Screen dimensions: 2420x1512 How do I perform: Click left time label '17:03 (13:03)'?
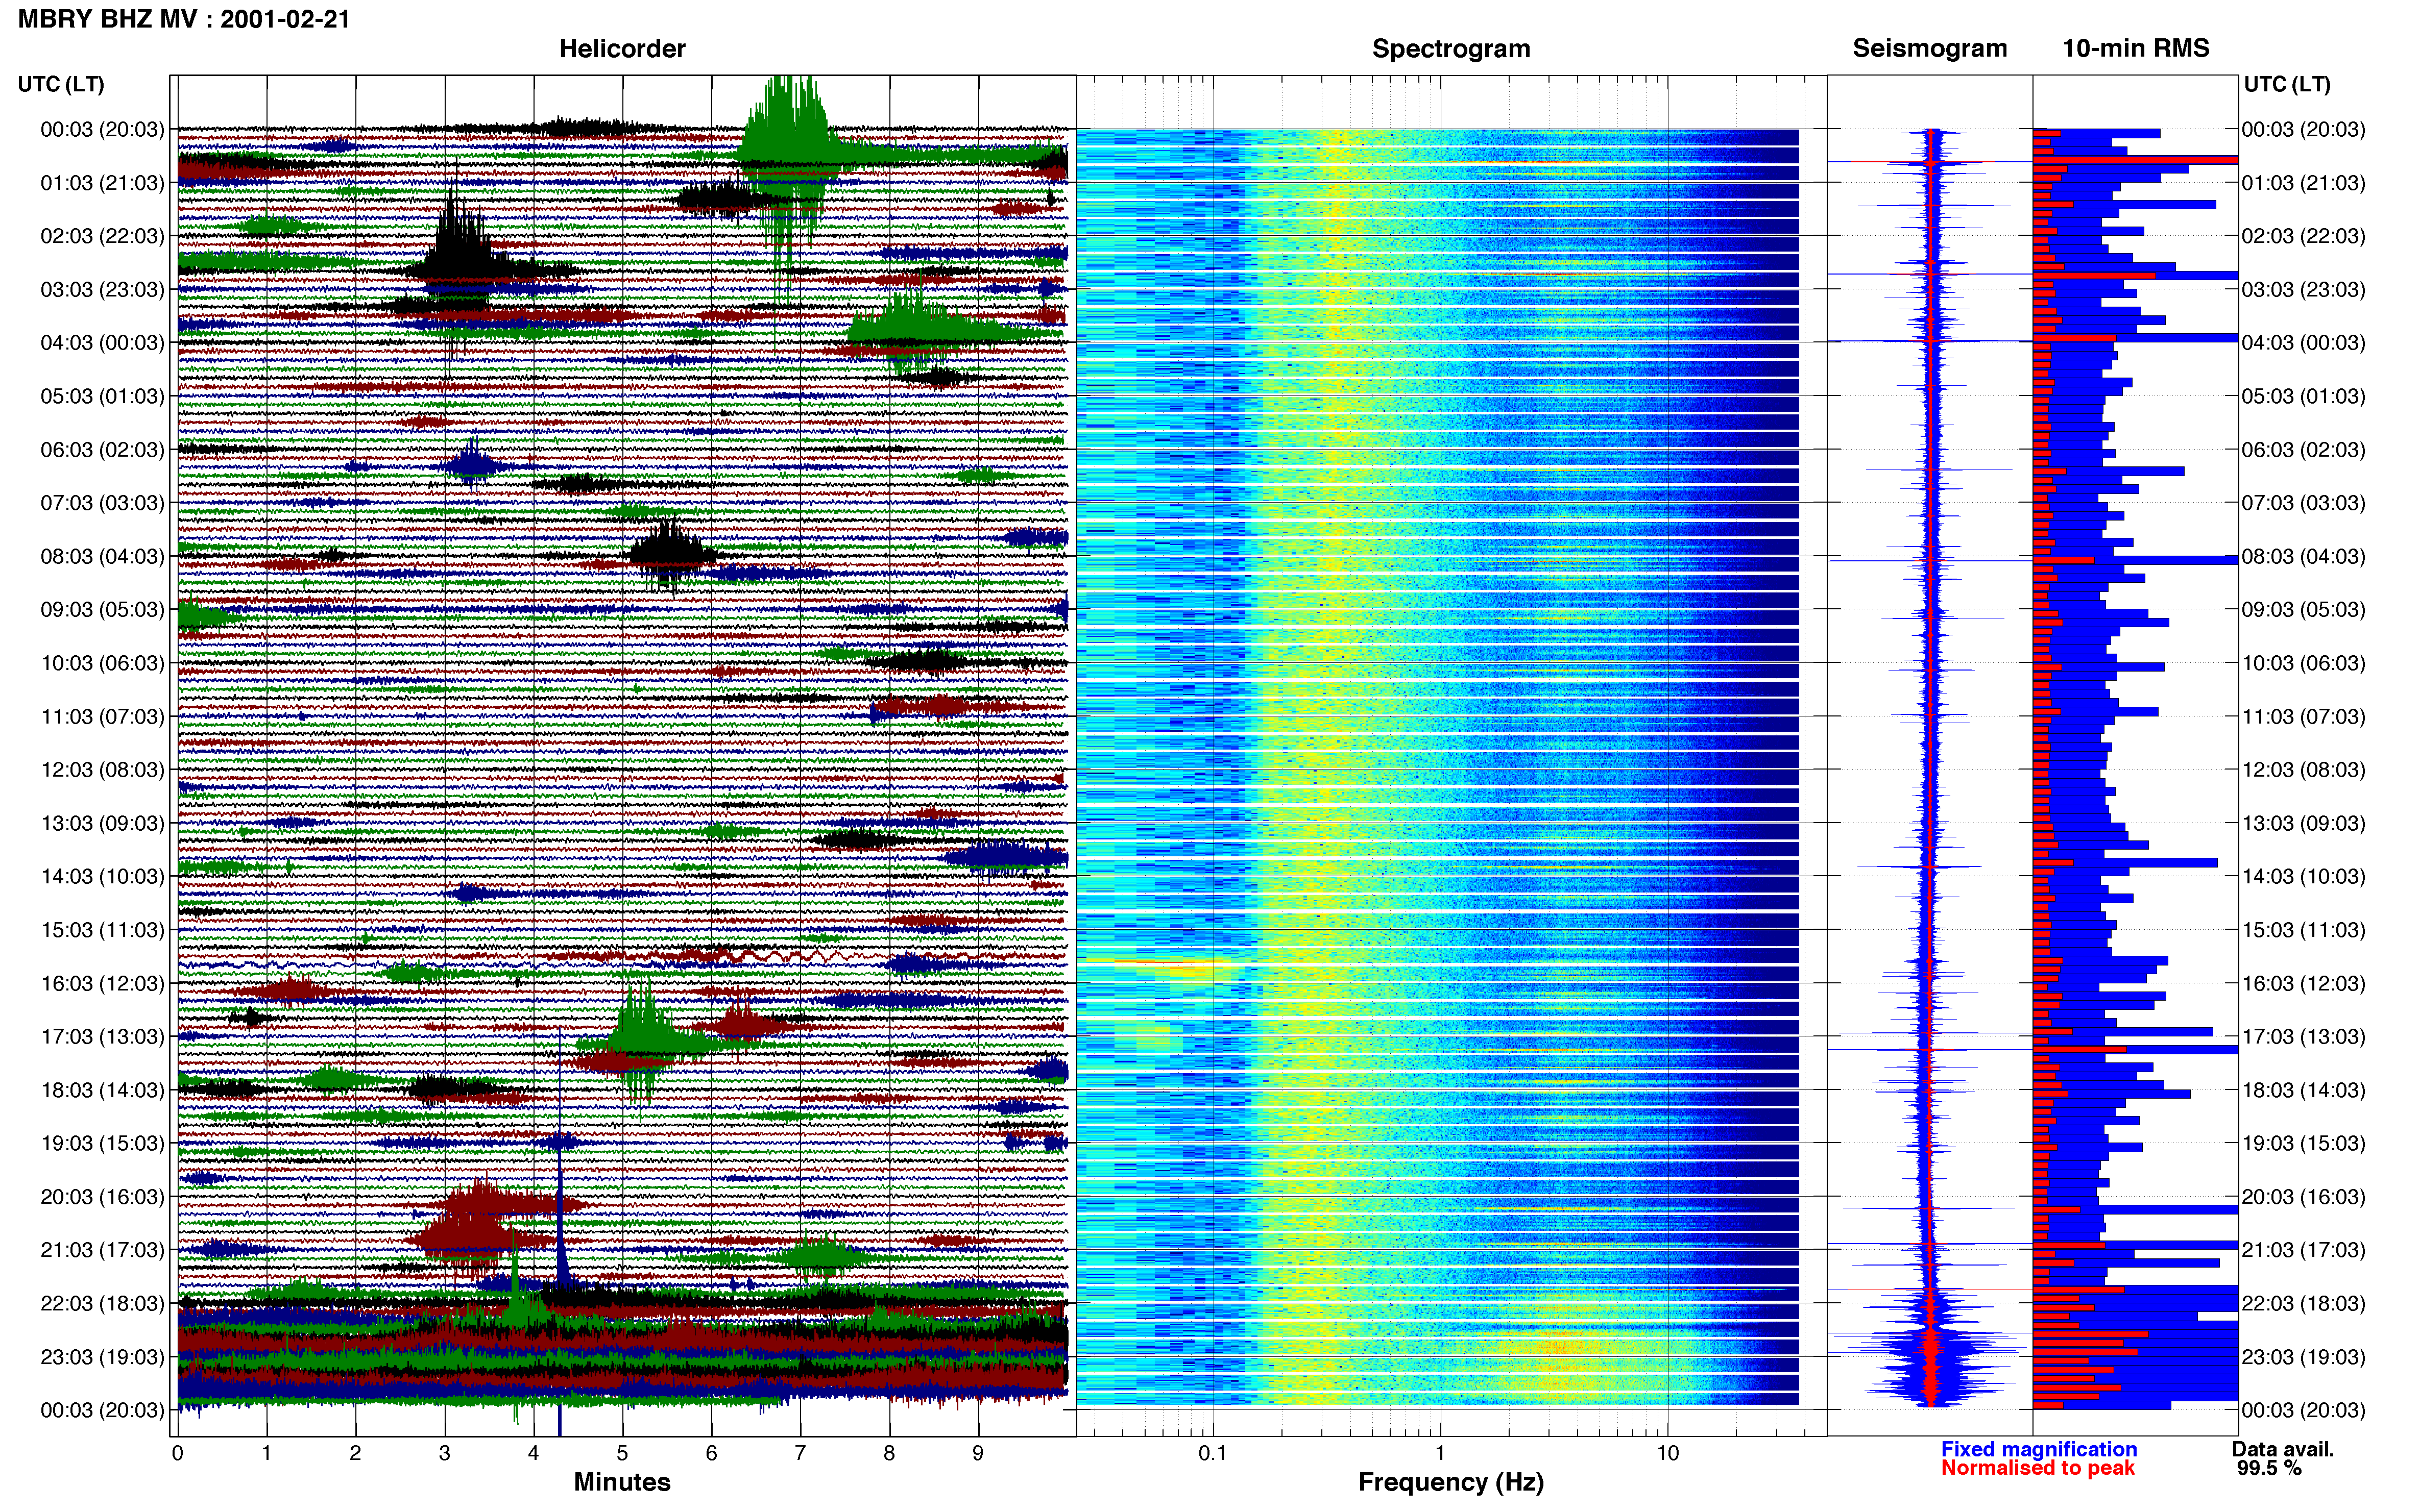click(x=102, y=1036)
